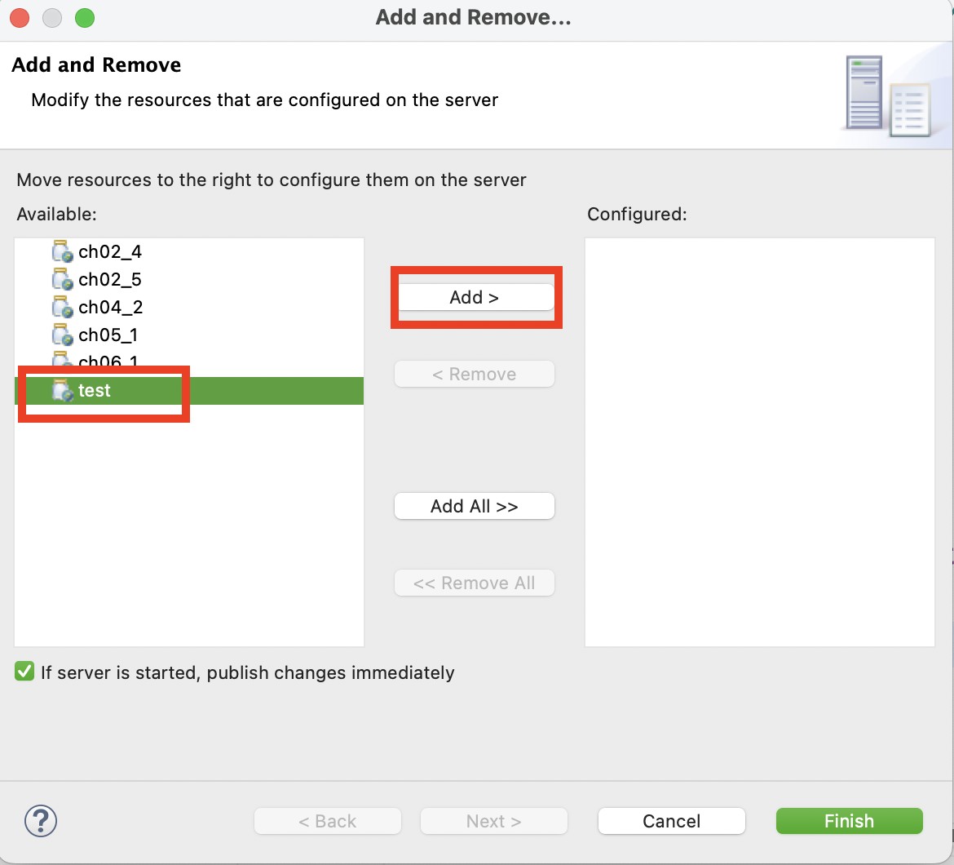This screenshot has height=865, width=954.
Task: Click the ch02_5 module icon
Action: (62, 280)
